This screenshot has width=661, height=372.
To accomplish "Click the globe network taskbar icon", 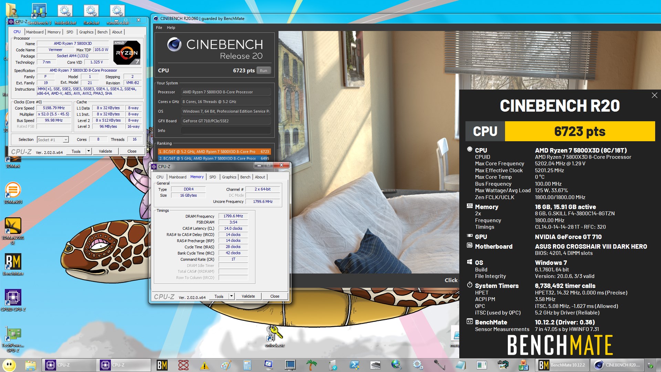I will tap(397, 365).
